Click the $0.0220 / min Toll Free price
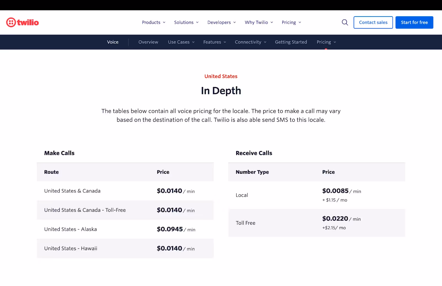Image resolution: width=442 pixels, height=286 pixels. pos(341,219)
